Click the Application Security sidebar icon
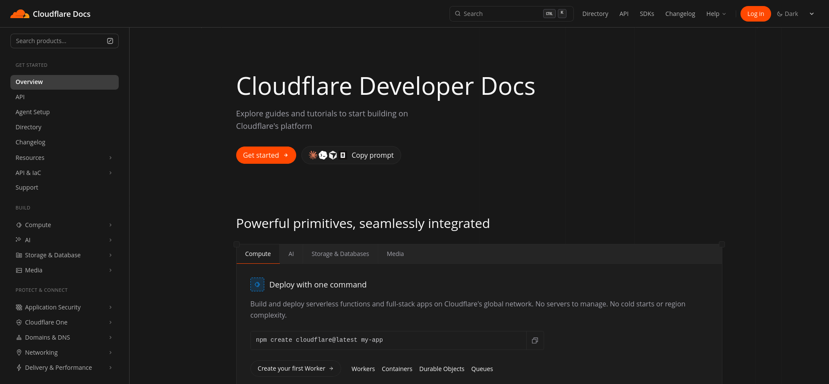This screenshot has width=829, height=384. click(19, 307)
